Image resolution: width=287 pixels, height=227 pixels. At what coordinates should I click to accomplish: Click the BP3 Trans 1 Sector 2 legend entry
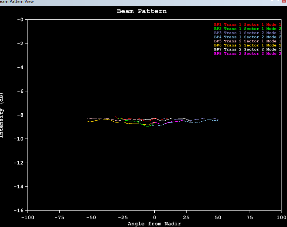pyautogui.click(x=247, y=33)
